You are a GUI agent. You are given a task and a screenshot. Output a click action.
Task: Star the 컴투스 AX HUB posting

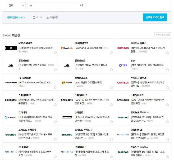(168, 52)
